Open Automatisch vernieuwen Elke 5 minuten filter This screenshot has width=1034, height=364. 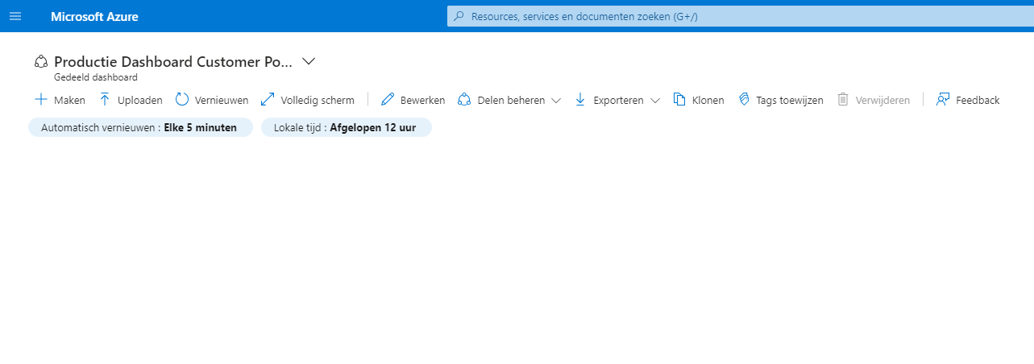[x=140, y=127]
